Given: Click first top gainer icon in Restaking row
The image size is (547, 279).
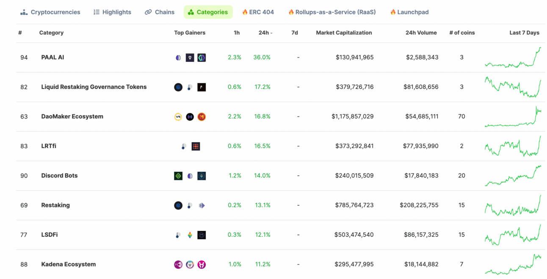Looking at the screenshot, I should pos(178,205).
